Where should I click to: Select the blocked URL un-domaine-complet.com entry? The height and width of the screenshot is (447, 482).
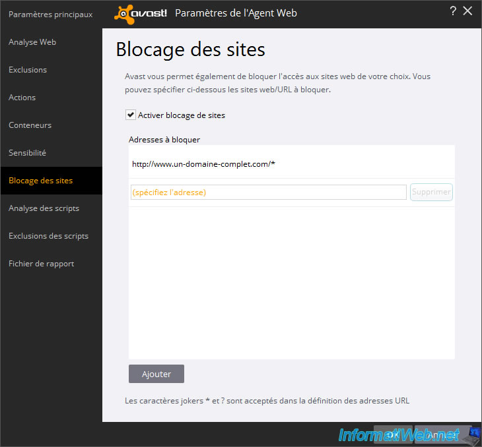[203, 164]
